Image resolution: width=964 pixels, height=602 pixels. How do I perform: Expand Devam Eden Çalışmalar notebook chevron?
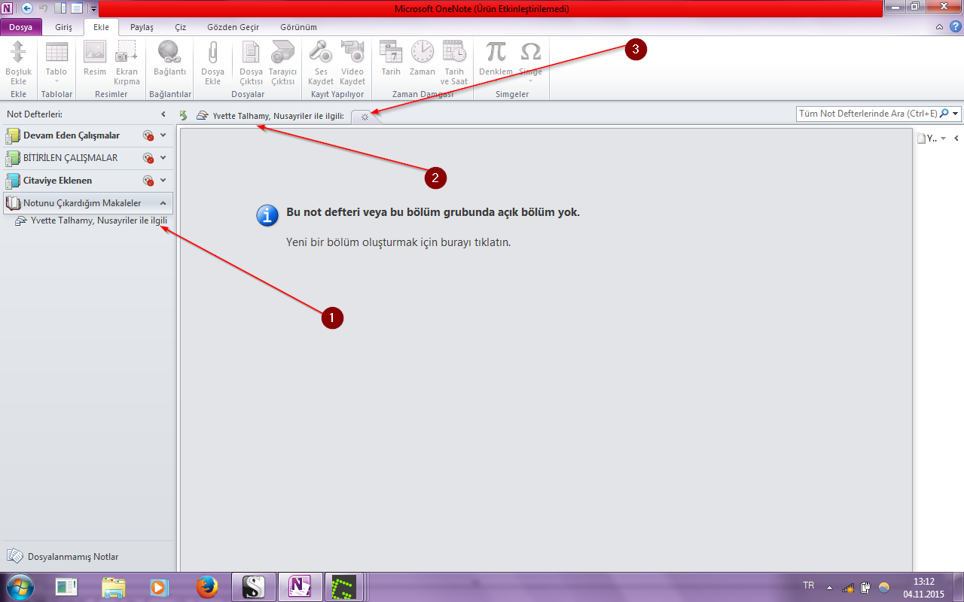pyautogui.click(x=163, y=135)
